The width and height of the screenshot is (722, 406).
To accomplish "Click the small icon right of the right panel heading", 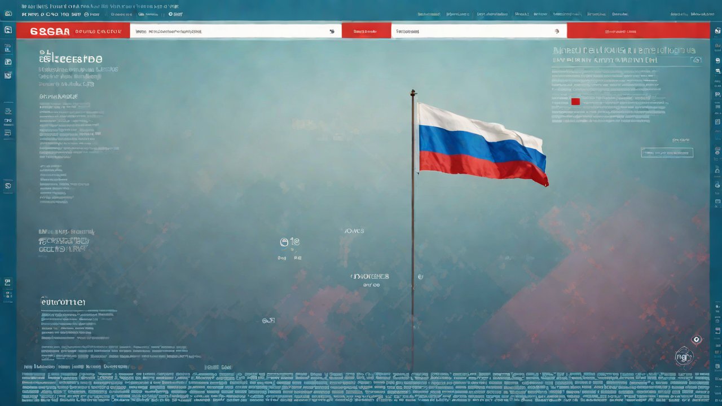I will pos(698,59).
